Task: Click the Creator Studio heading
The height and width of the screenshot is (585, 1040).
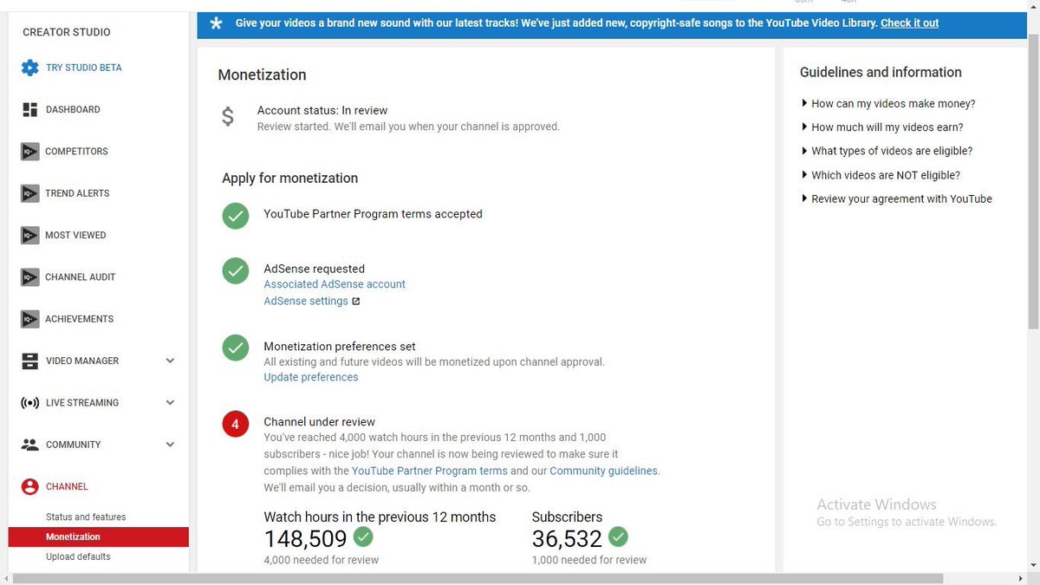Action: [x=67, y=32]
